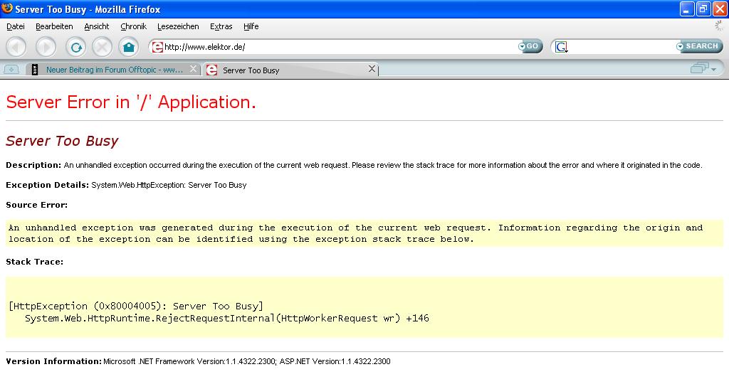Switch to Neuer Beitrag im Forum Offtopic tab
The image size is (729, 389).
coord(115,70)
